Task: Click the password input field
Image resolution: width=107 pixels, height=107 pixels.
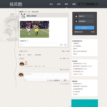Action: 86,21
